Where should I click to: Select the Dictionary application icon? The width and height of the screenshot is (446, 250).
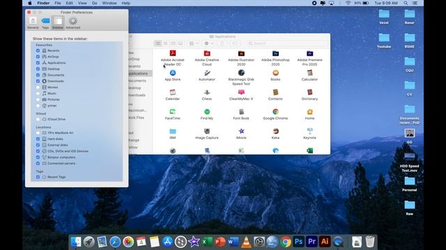tap(309, 92)
